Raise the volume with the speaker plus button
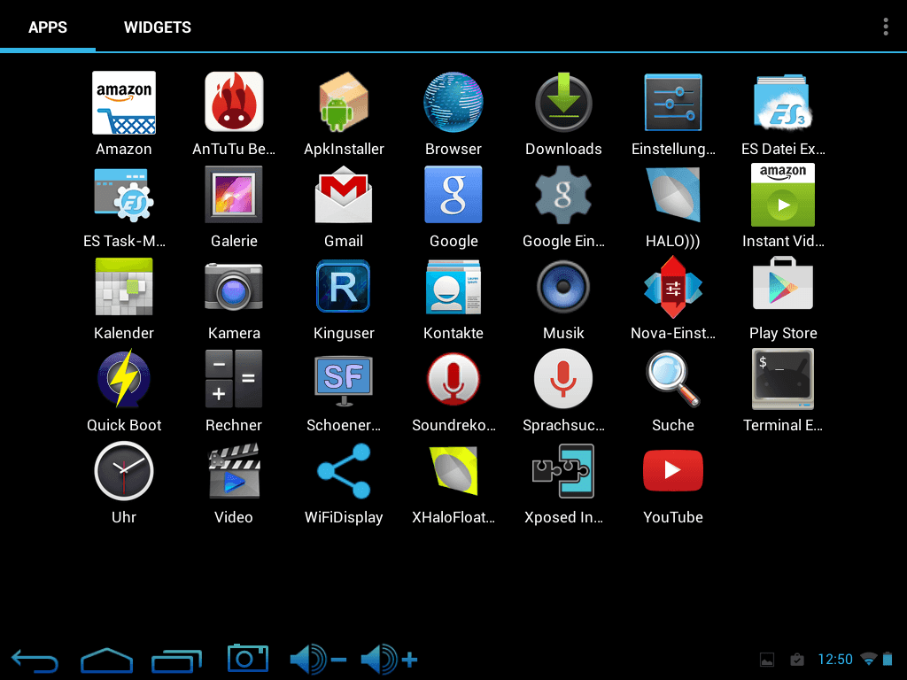Viewport: 907px width, 680px height. pyautogui.click(x=389, y=659)
